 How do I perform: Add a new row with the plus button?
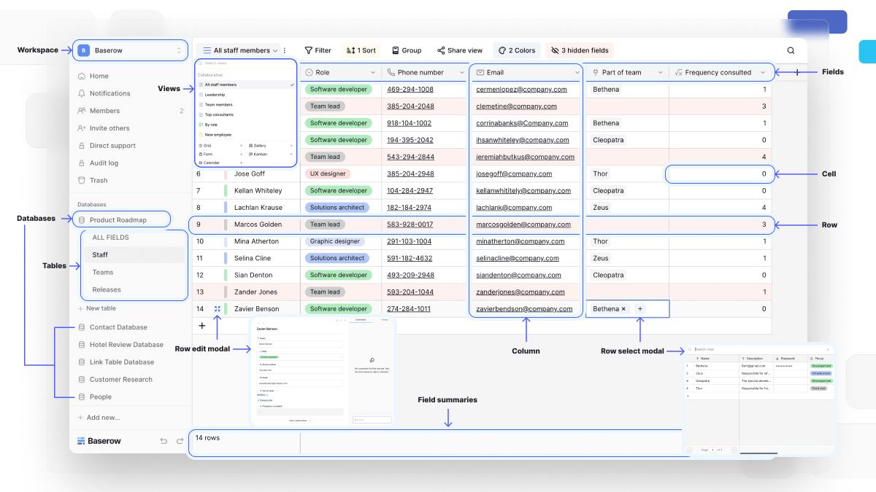pyautogui.click(x=202, y=326)
